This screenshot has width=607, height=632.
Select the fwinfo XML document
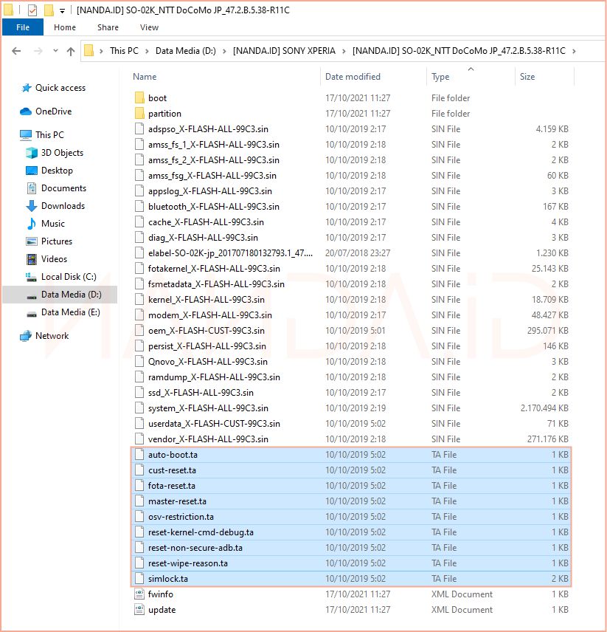(160, 594)
